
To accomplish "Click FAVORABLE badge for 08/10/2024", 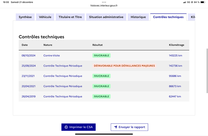I will [101, 55].
